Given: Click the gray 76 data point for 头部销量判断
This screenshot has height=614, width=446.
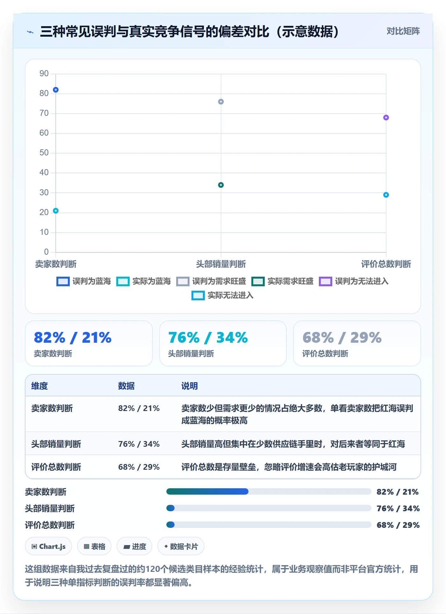Looking at the screenshot, I should (221, 102).
